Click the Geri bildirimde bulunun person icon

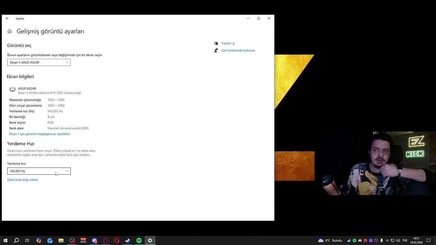[216, 50]
